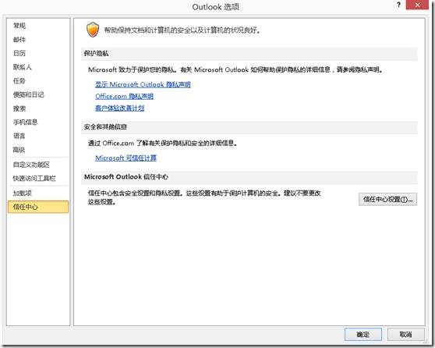Click the 信任中心设置 button
Viewport: 435px width, 348px height.
pyautogui.click(x=387, y=200)
